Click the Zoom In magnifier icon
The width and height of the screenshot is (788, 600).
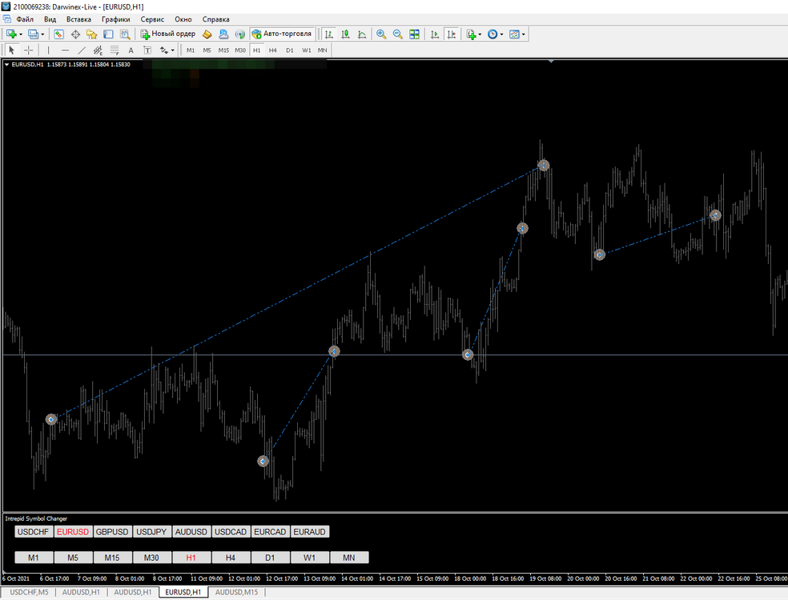tap(381, 34)
